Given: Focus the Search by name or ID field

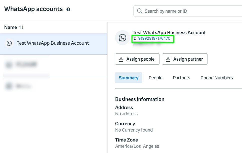Looking at the screenshot, I should [x=190, y=11].
